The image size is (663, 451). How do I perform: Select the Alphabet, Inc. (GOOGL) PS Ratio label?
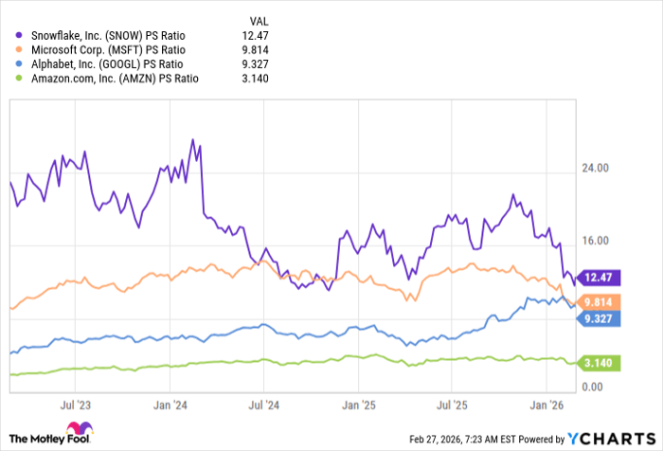coord(100,63)
